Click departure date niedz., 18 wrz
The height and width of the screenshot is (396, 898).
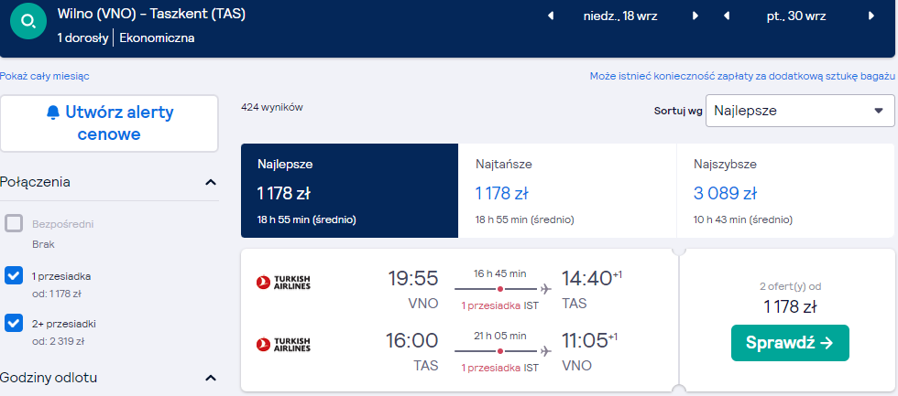(620, 16)
